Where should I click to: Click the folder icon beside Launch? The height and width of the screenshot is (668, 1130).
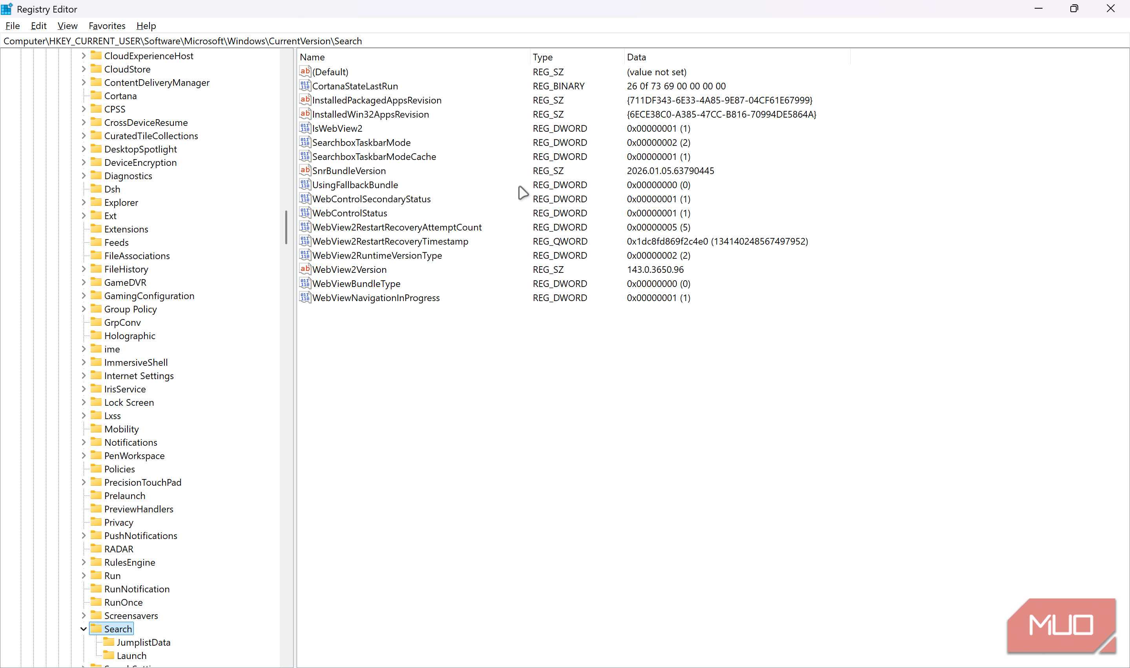point(109,655)
